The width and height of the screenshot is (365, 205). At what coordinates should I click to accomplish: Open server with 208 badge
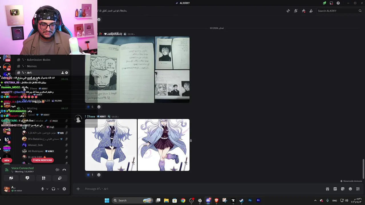[x=7, y=58]
